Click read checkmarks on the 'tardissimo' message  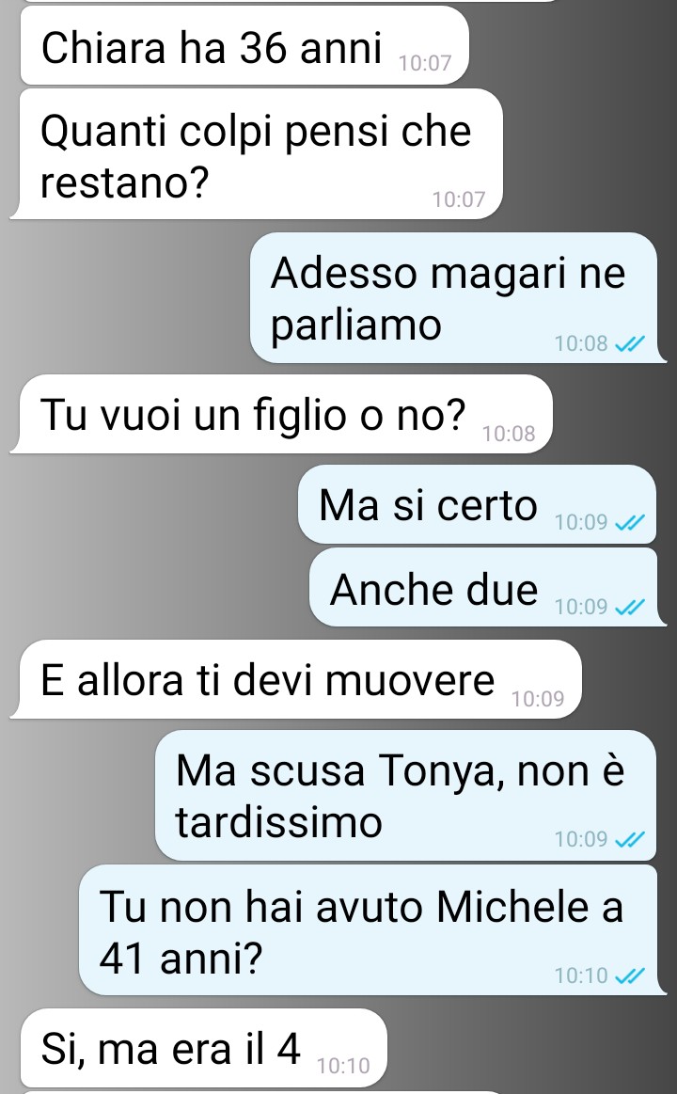[x=631, y=839]
